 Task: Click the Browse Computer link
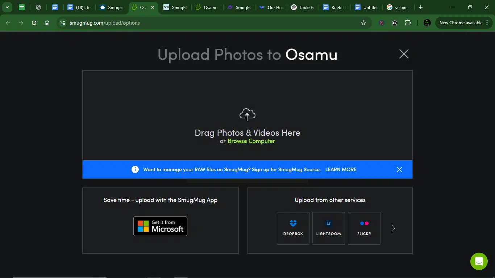[x=251, y=141]
